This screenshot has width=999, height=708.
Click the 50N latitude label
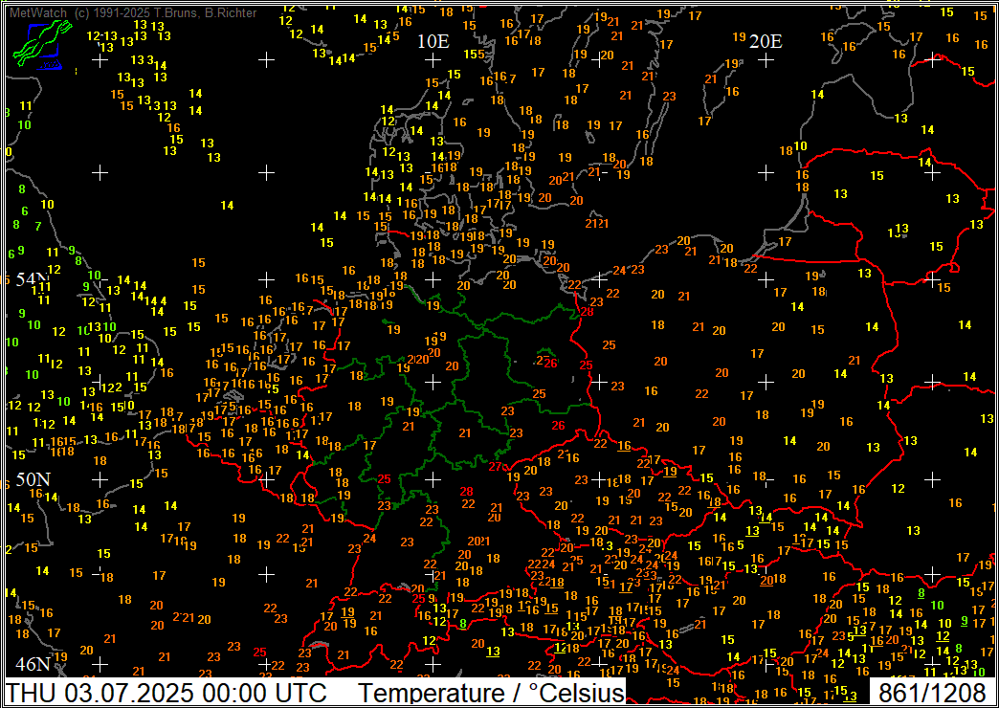point(33,479)
